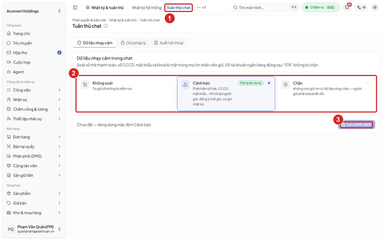Screen dimensions: 384x240
Task: Open Trang chủ home icon
Action: coord(9,34)
